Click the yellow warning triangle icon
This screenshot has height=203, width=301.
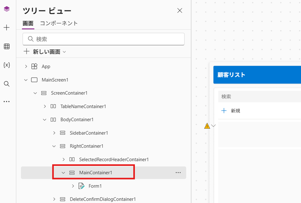207,126
